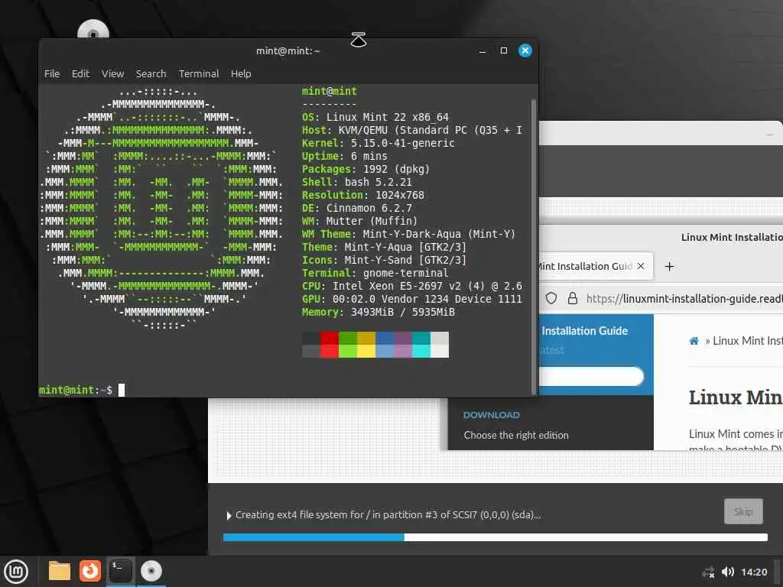Click the red color block in neofetch
Screen dimensions: 783x587
[329, 345]
